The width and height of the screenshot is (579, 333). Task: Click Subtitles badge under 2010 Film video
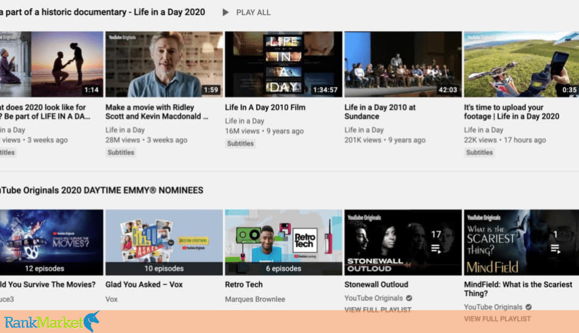(240, 144)
